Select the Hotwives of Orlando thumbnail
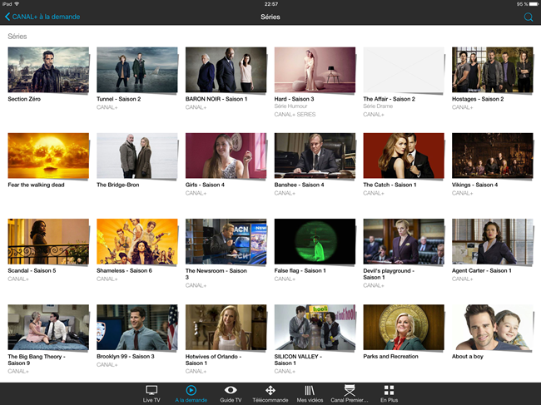Image resolution: width=541 pixels, height=405 pixels. coord(226,328)
